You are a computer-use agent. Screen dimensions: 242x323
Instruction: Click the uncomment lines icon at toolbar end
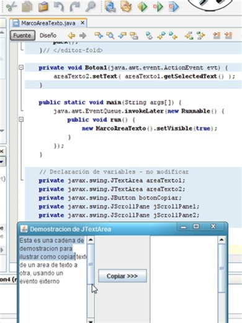(228, 35)
